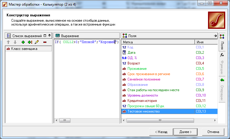Add new expression with green plus
Image resolution: width=230 pixels, height=139 pixels.
(23, 42)
